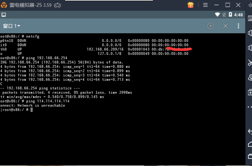This screenshot has height=166, width=252.
Task: Click the terminal command prompt cursor
Action: [x=32, y=110]
